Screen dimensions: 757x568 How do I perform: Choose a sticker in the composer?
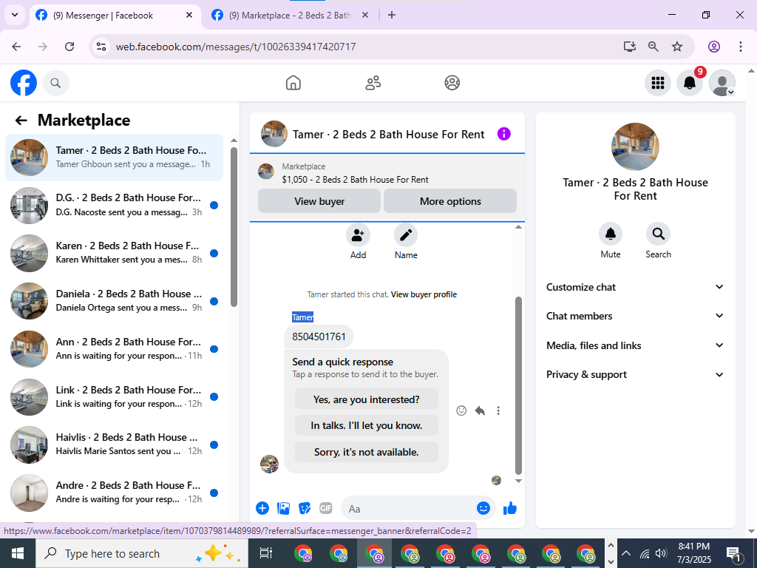[305, 508]
